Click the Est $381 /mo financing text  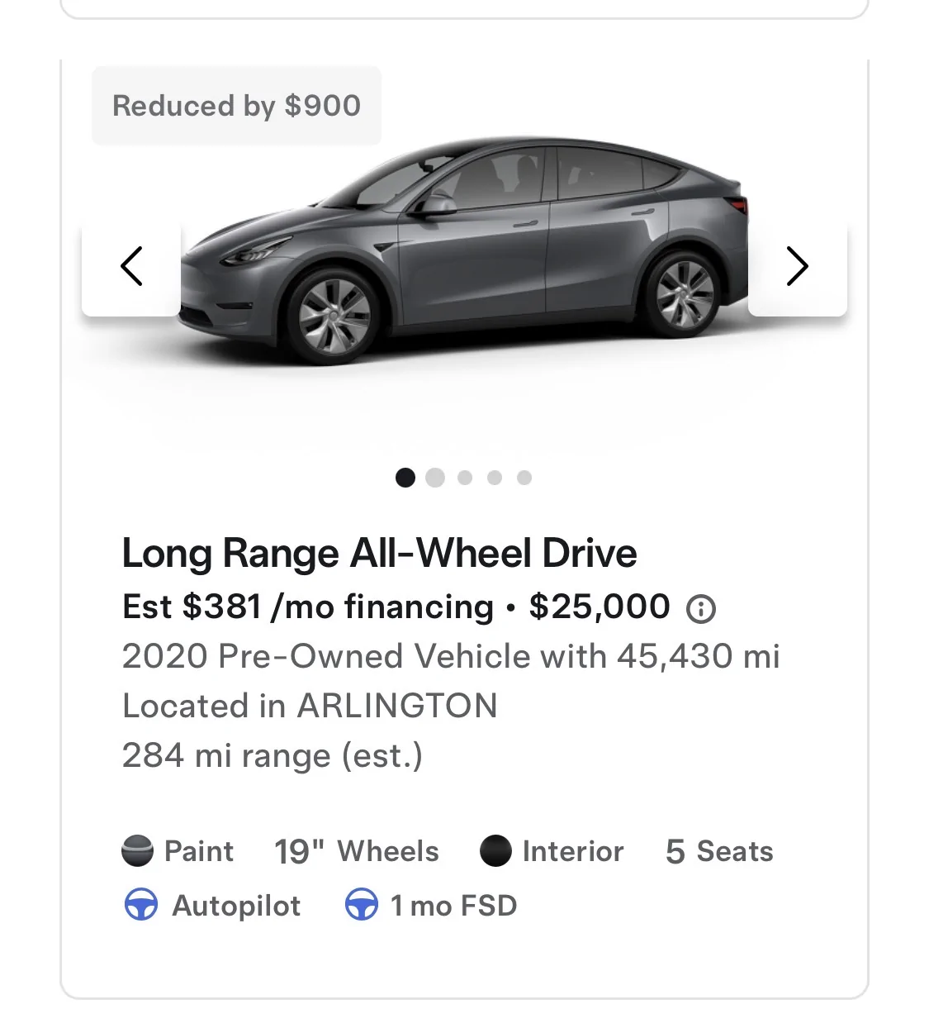[307, 607]
